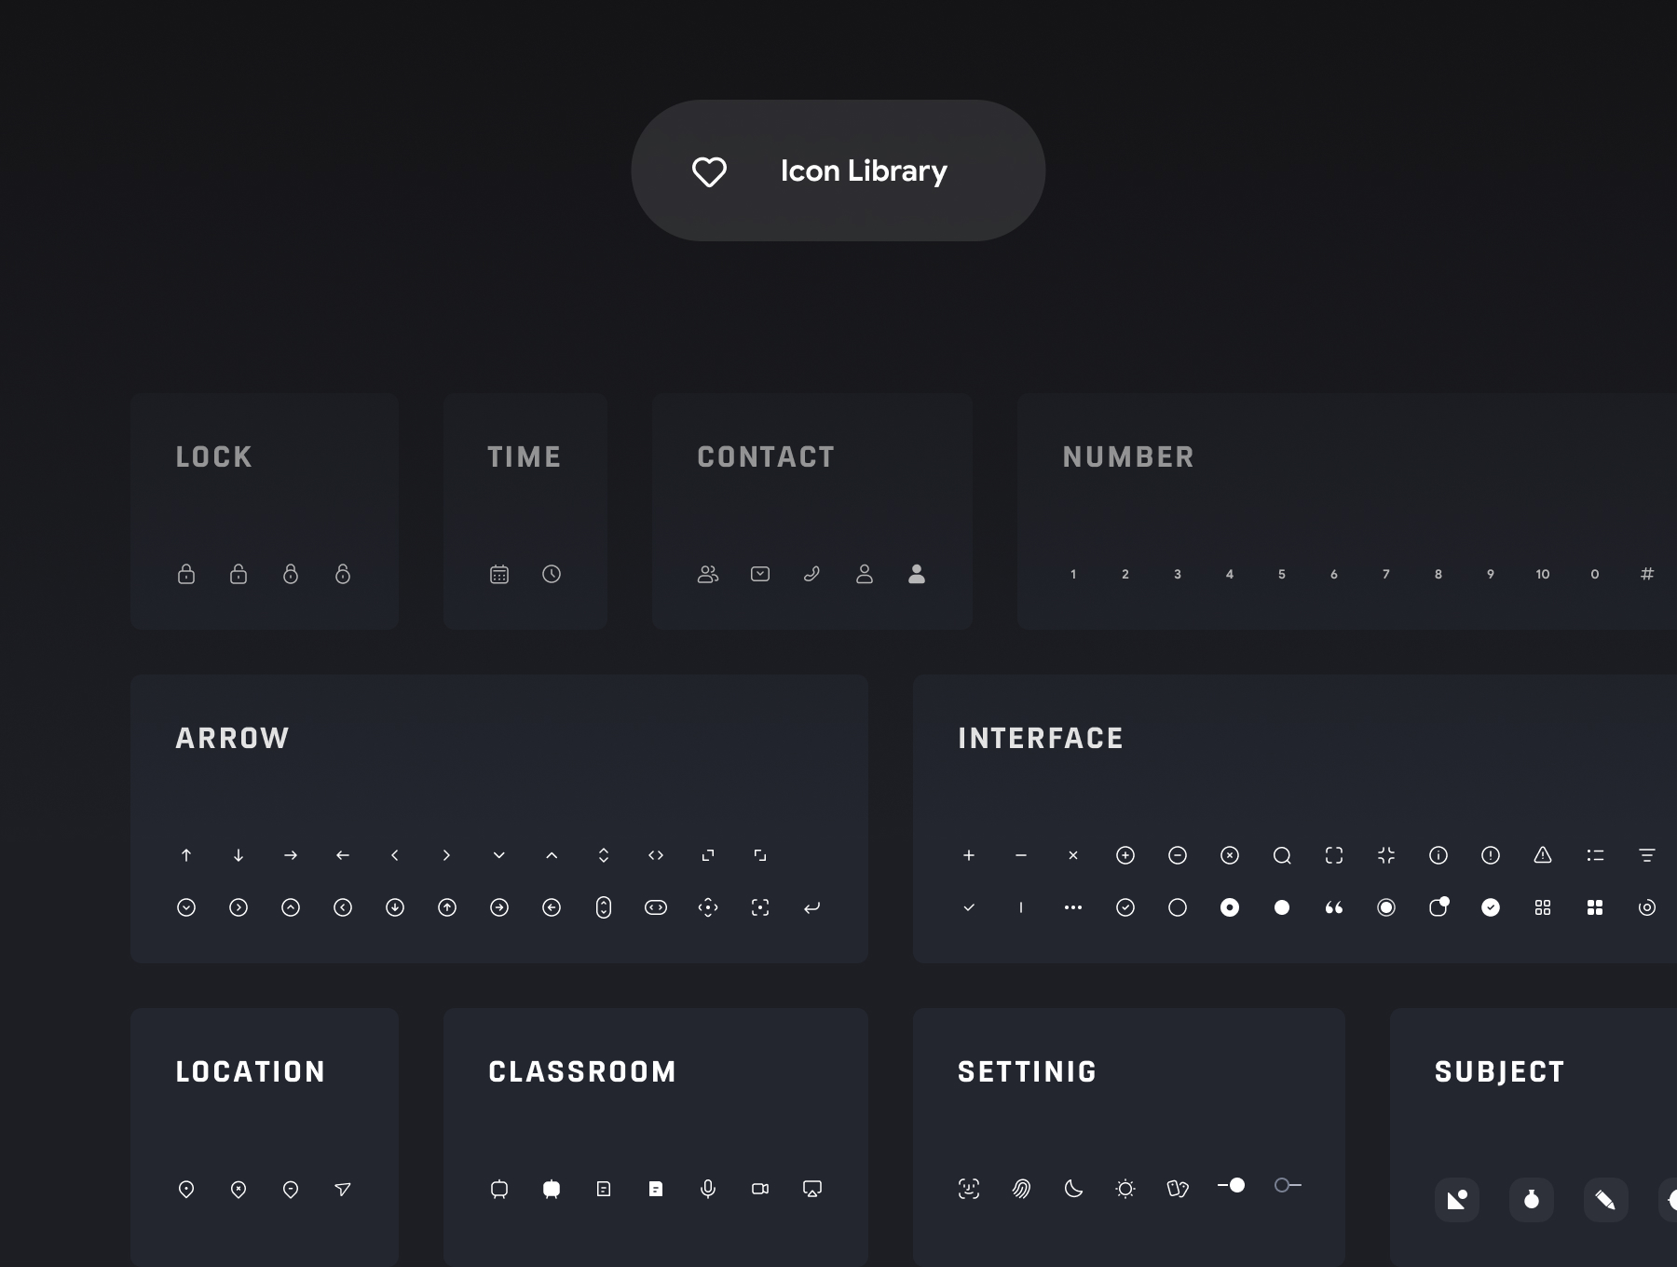Viewport: 1677px width, 1267px height.
Task: Select the phone icon in Contact section
Action: 812,574
